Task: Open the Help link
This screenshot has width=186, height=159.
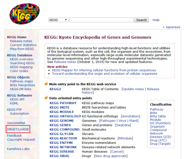Action: pos(156,20)
